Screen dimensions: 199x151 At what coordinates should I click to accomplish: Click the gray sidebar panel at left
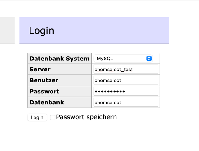(7, 31)
